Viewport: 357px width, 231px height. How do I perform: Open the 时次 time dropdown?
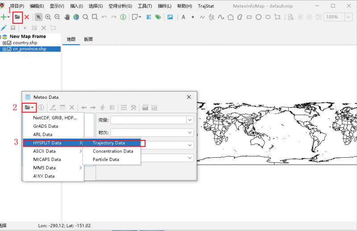[x=190, y=133]
